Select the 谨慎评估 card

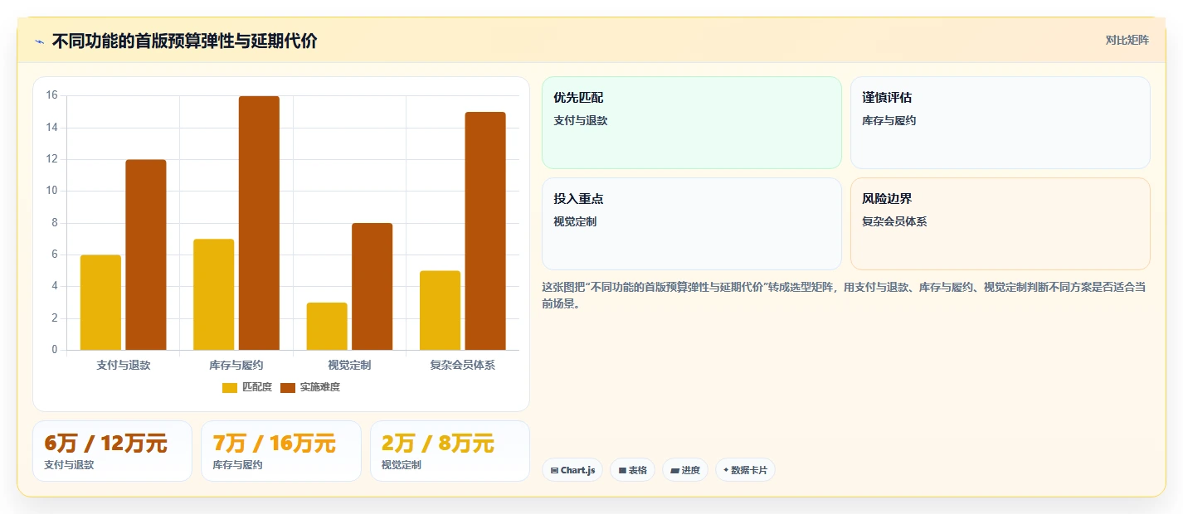click(x=1000, y=123)
